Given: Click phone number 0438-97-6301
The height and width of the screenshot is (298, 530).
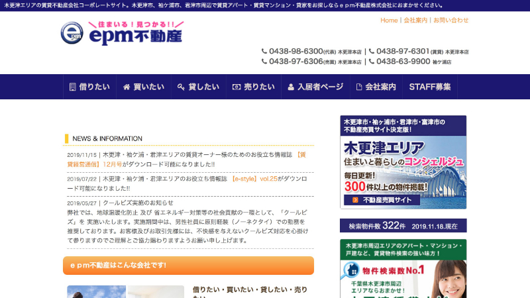Looking at the screenshot, I should [x=403, y=51].
